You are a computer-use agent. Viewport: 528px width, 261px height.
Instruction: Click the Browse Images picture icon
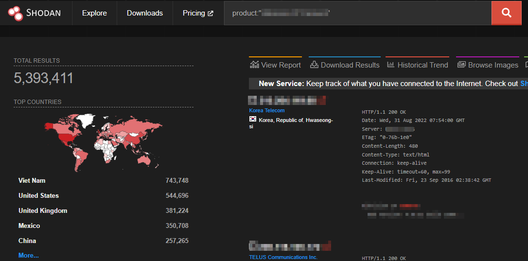[x=461, y=65]
